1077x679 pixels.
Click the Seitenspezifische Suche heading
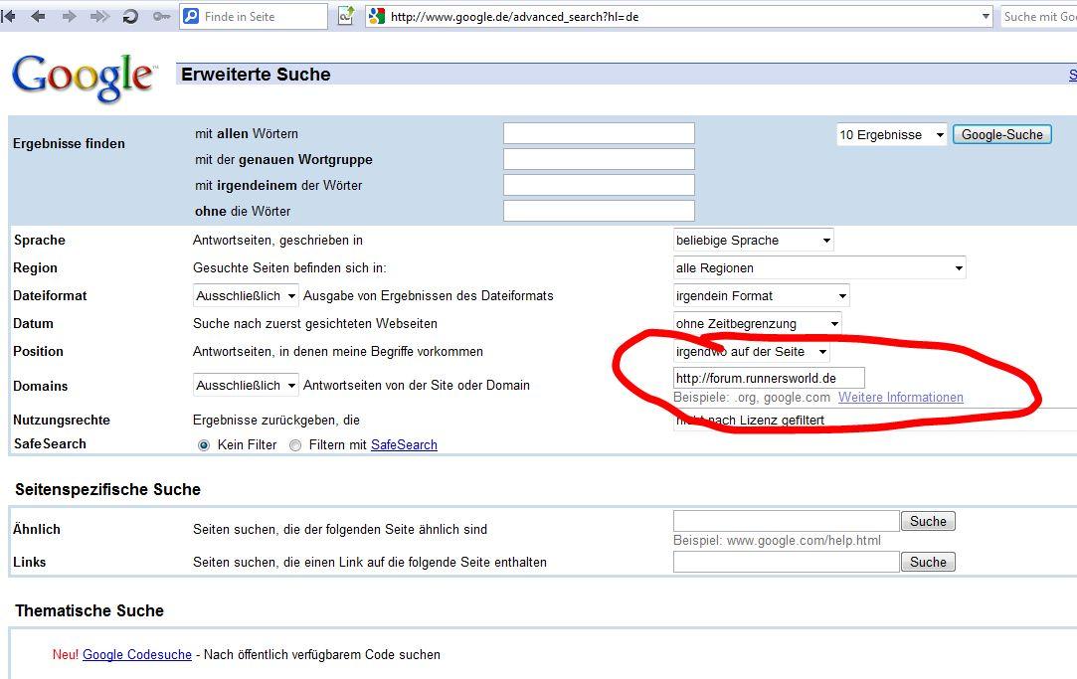pos(107,489)
